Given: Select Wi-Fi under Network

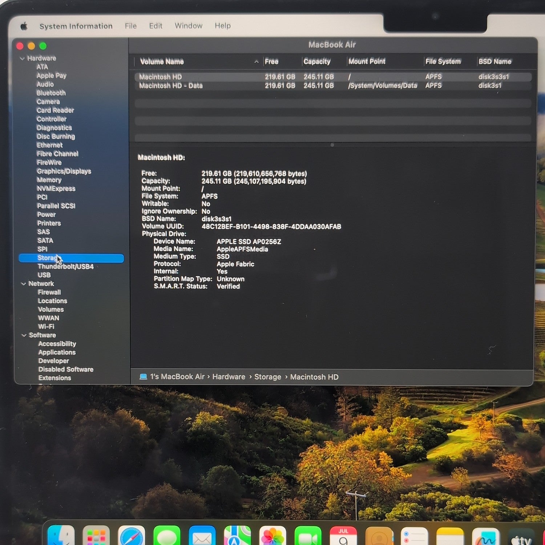Looking at the screenshot, I should 46,327.
